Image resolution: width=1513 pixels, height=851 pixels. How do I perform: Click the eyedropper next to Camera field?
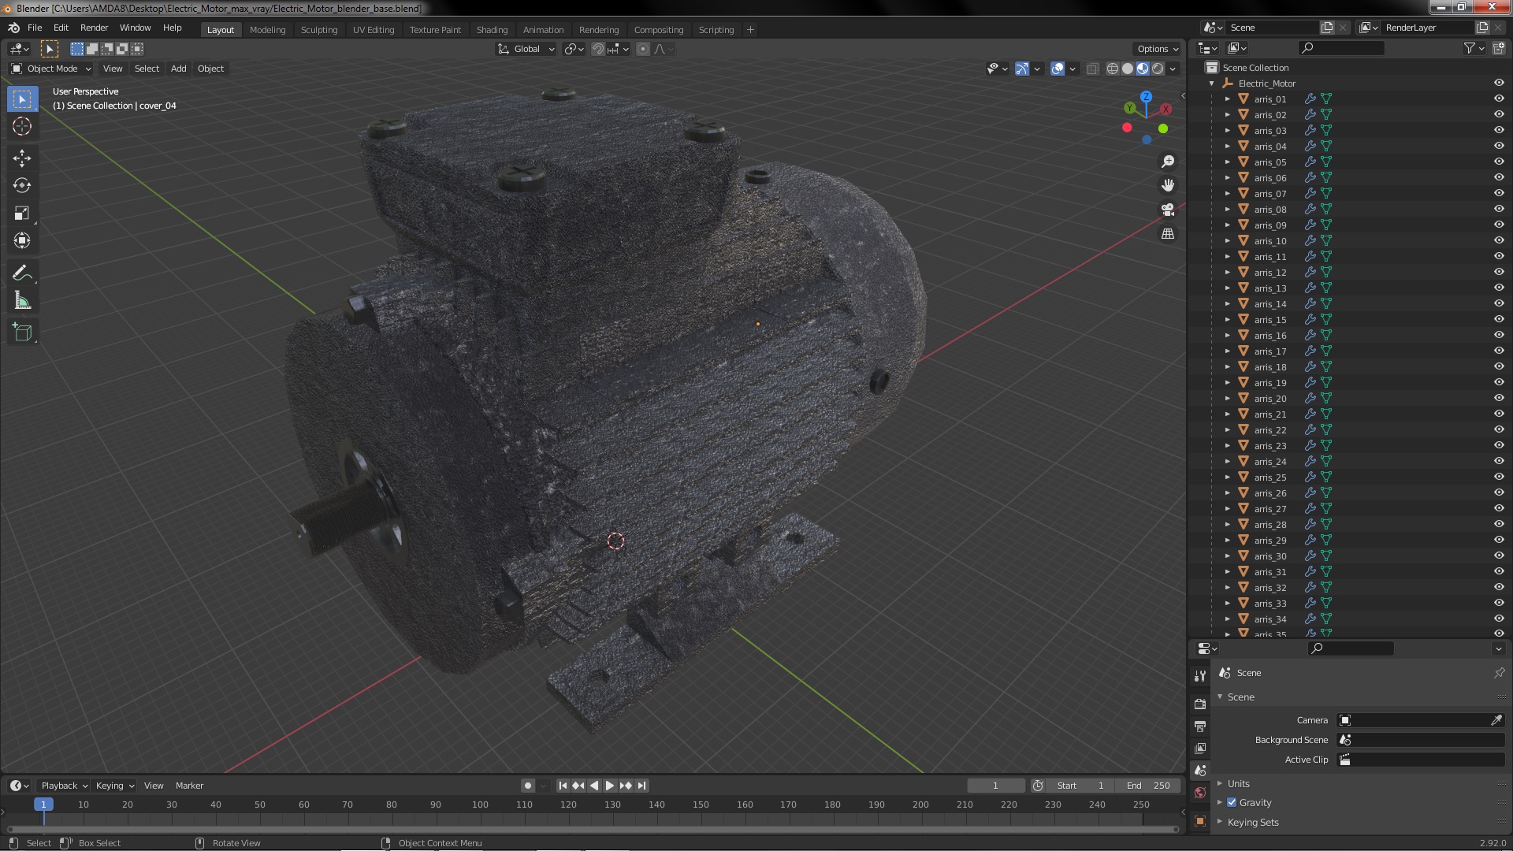[x=1496, y=720]
